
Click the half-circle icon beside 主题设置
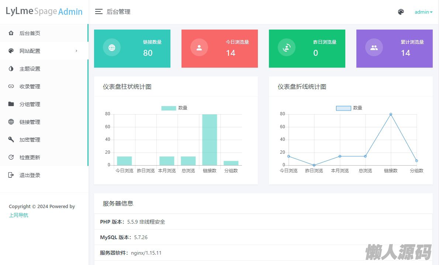tap(11, 69)
